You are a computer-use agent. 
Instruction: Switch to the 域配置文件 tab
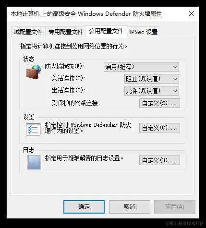tap(28, 32)
